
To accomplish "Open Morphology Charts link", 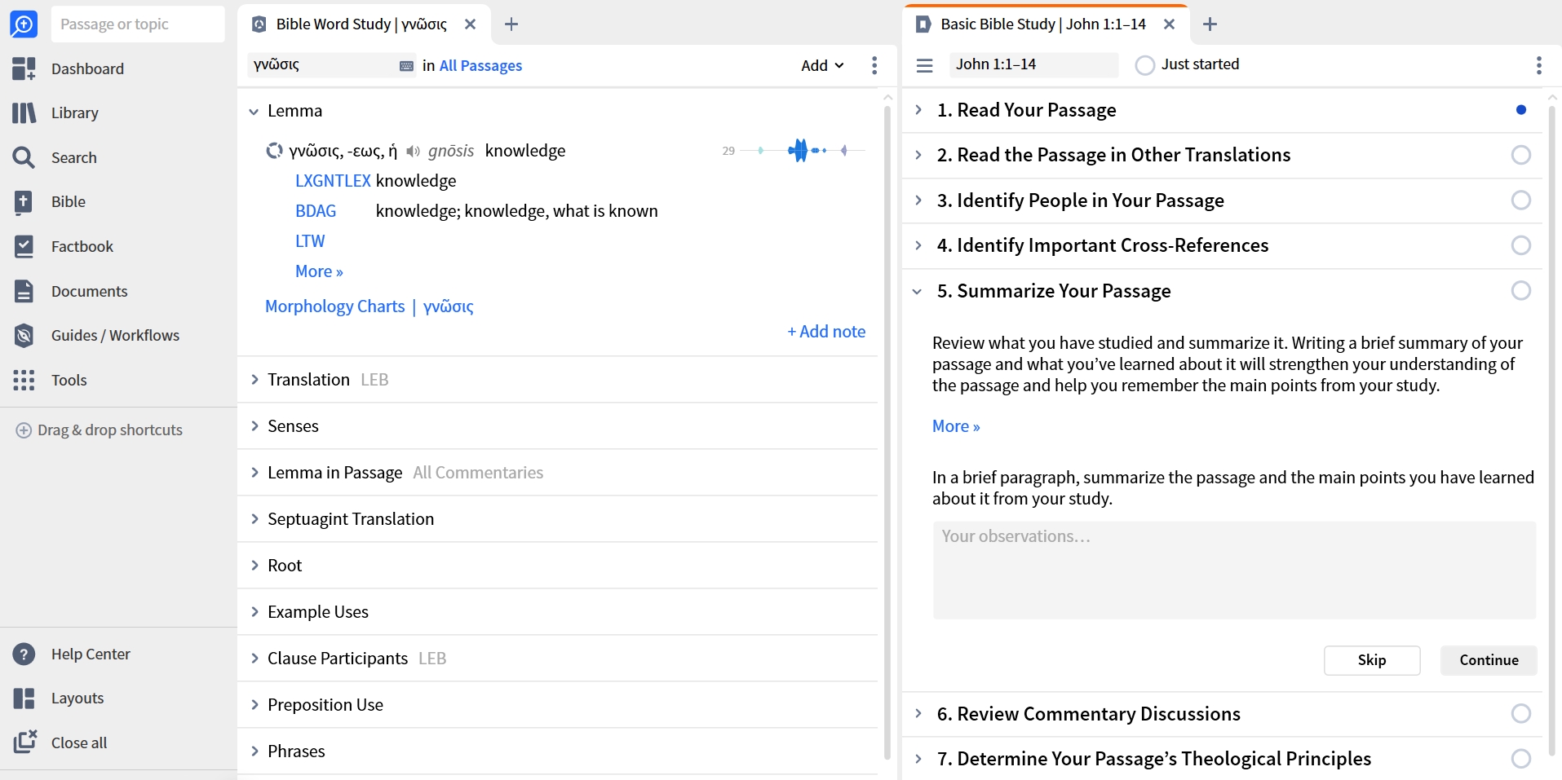I will (335, 306).
